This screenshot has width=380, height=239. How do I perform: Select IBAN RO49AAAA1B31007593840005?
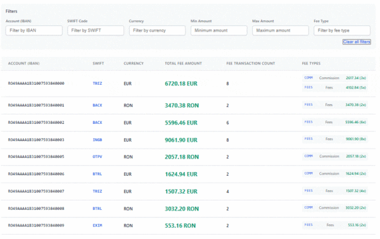(36, 157)
